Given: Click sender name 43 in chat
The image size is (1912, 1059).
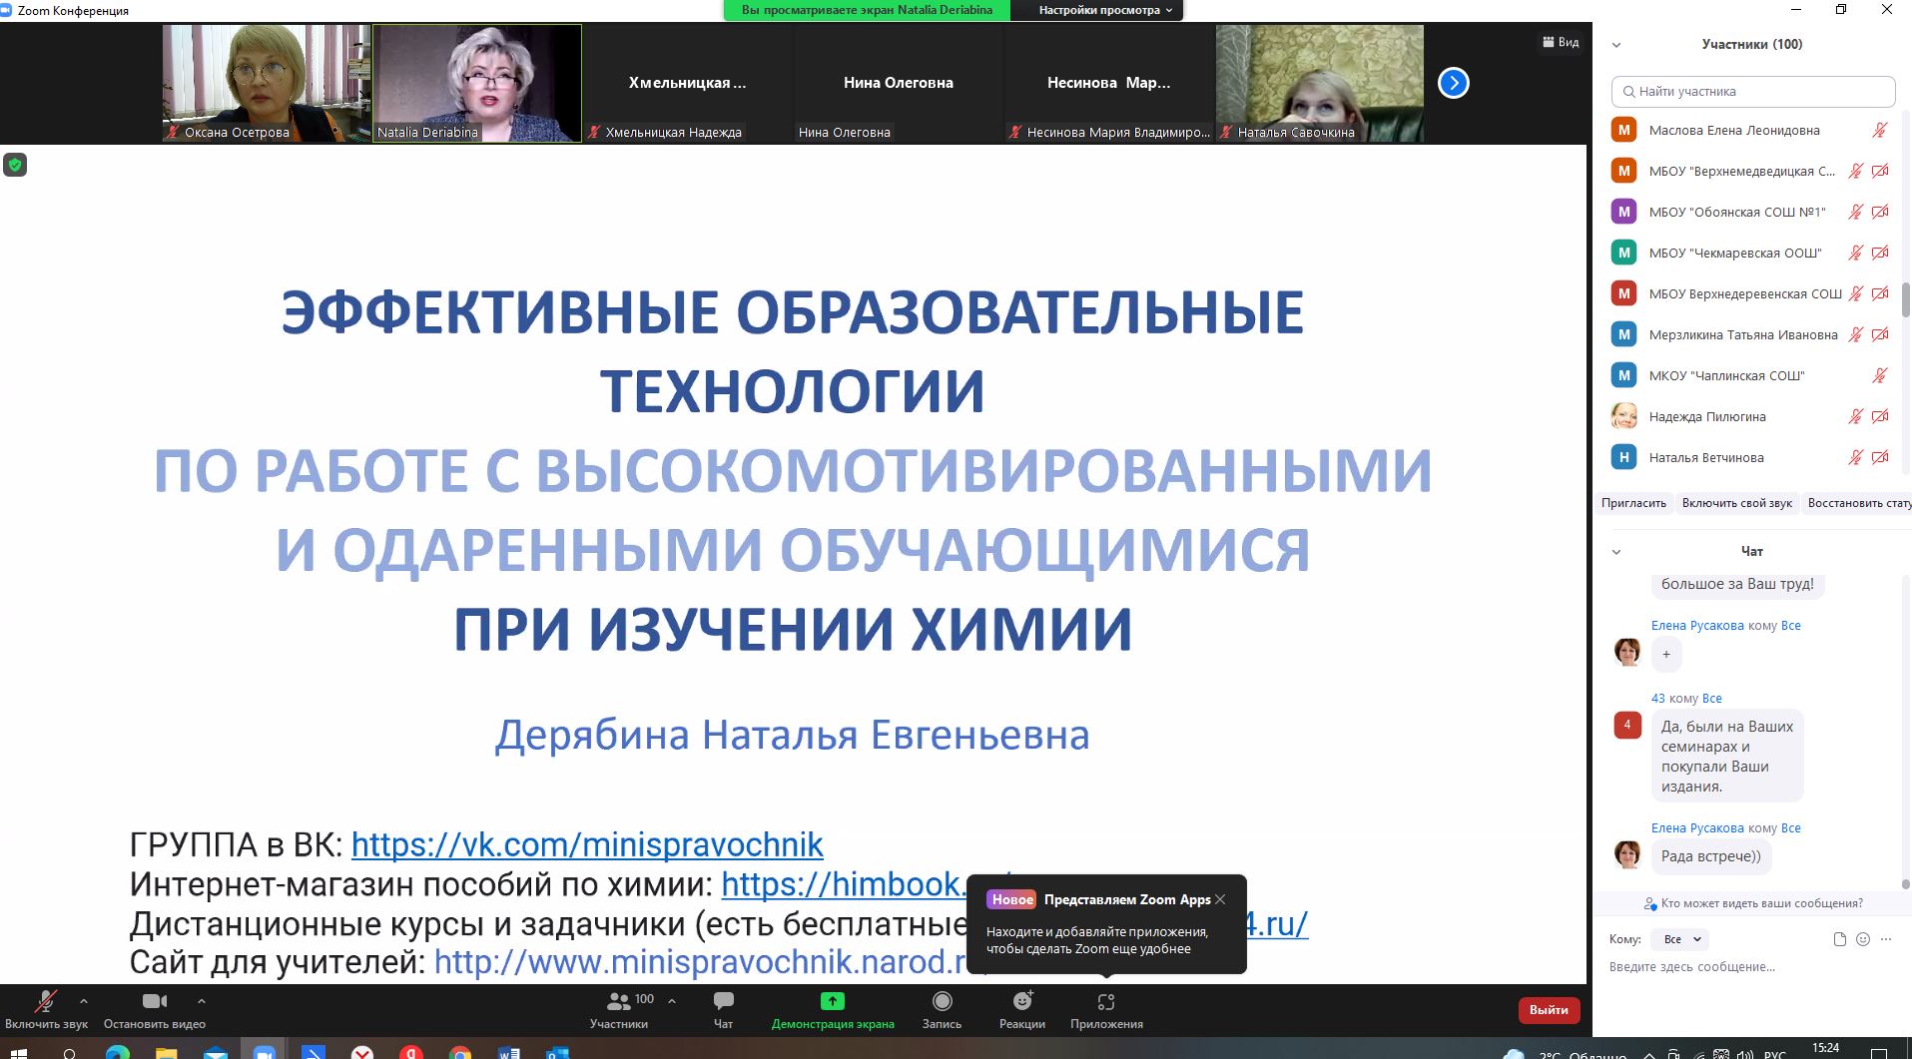Looking at the screenshot, I should (1657, 699).
